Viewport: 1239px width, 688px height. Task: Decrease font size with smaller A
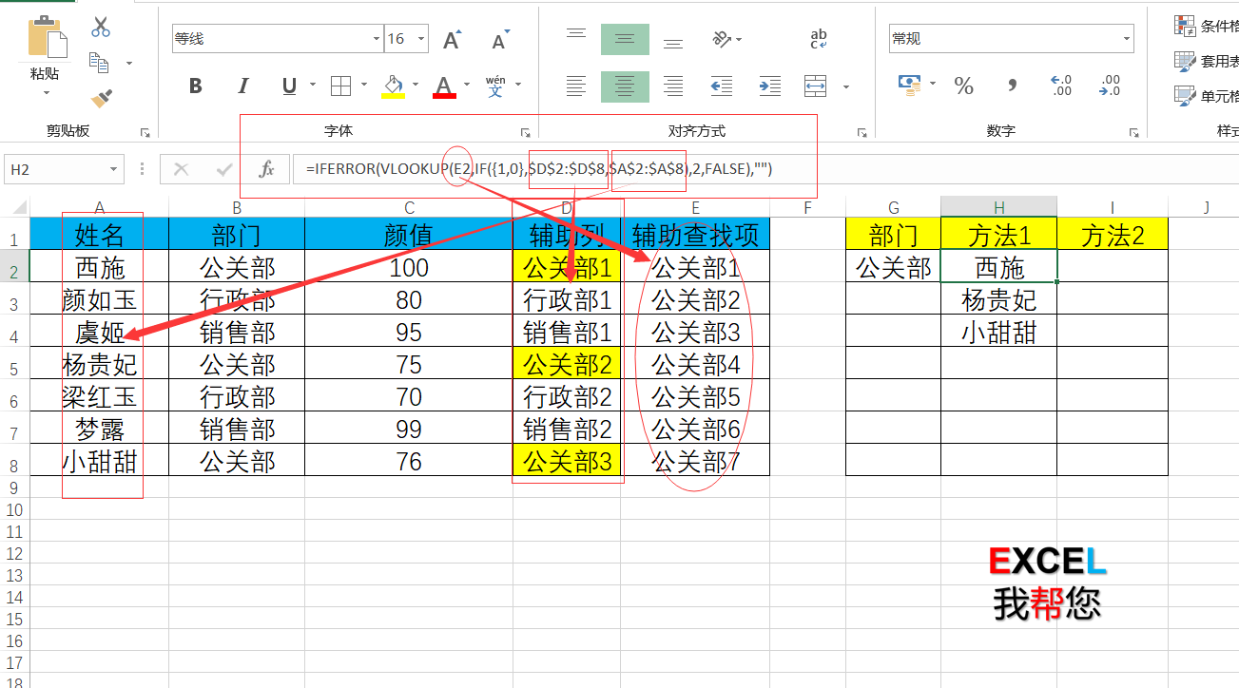click(x=500, y=40)
